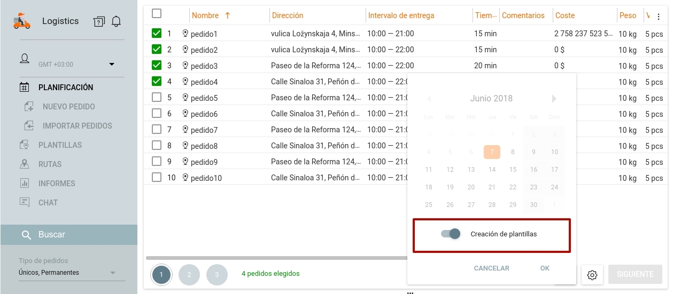This screenshot has width=673, height=294.
Task: Uncheck the checkbox for pedido1
Action: tap(157, 34)
